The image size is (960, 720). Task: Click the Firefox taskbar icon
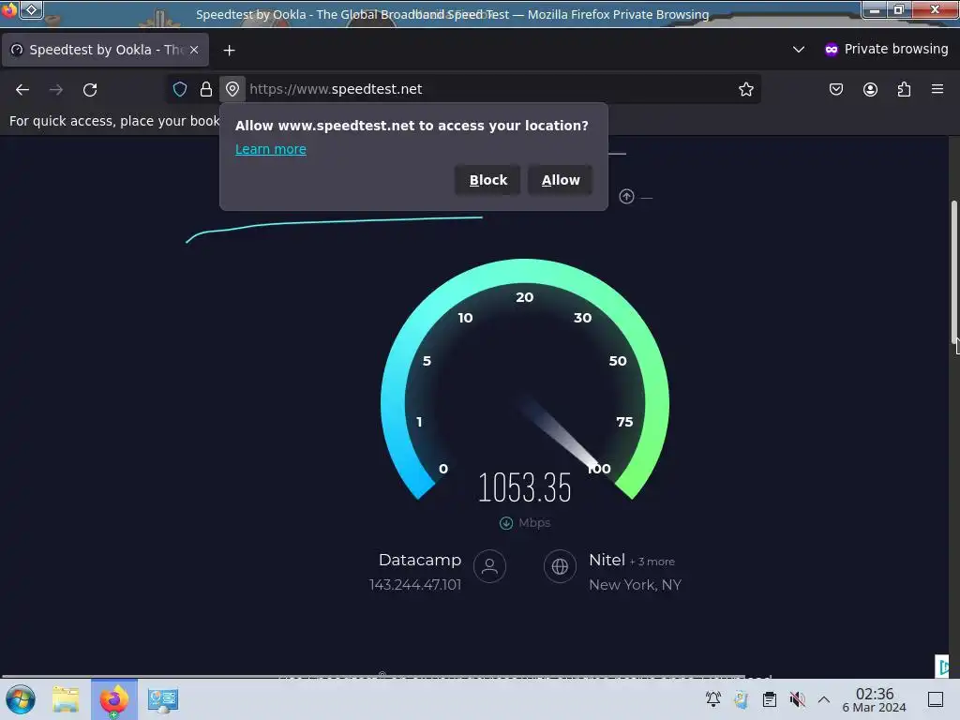pyautogui.click(x=113, y=699)
